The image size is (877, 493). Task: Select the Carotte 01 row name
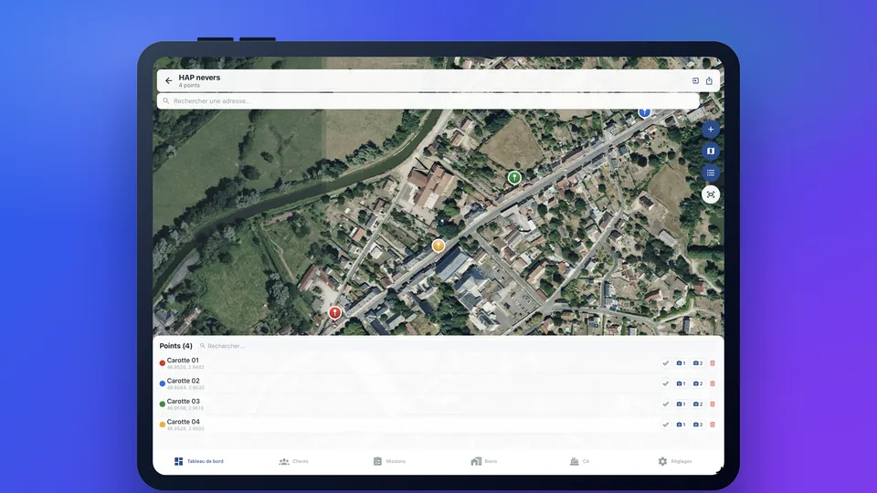(183, 361)
